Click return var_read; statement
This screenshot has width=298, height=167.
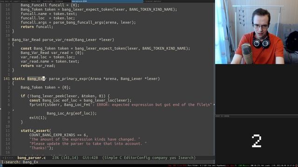[x=38, y=66]
